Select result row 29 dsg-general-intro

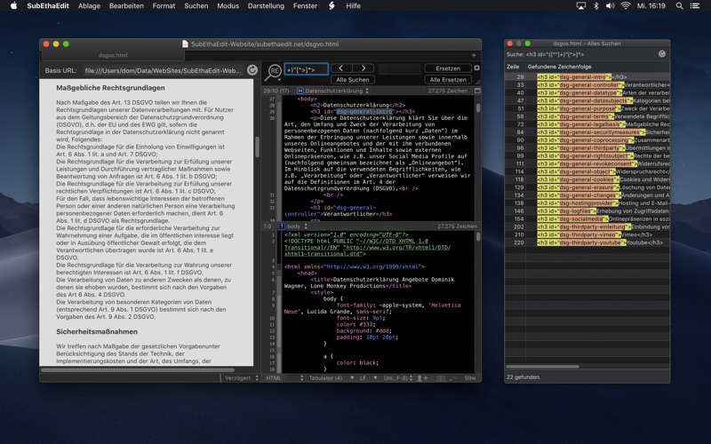(587, 77)
